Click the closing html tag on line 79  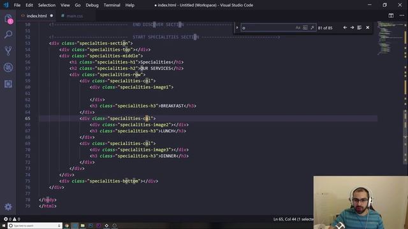(x=48, y=206)
